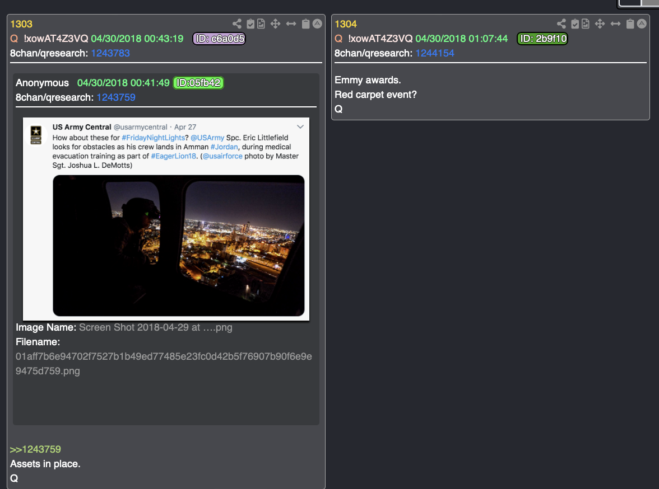Click the #EagerLion18 hashtag
The width and height of the screenshot is (659, 489).
[x=174, y=156]
